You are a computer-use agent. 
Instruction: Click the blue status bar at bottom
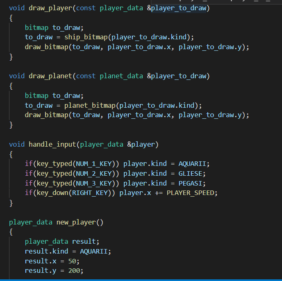141,280
